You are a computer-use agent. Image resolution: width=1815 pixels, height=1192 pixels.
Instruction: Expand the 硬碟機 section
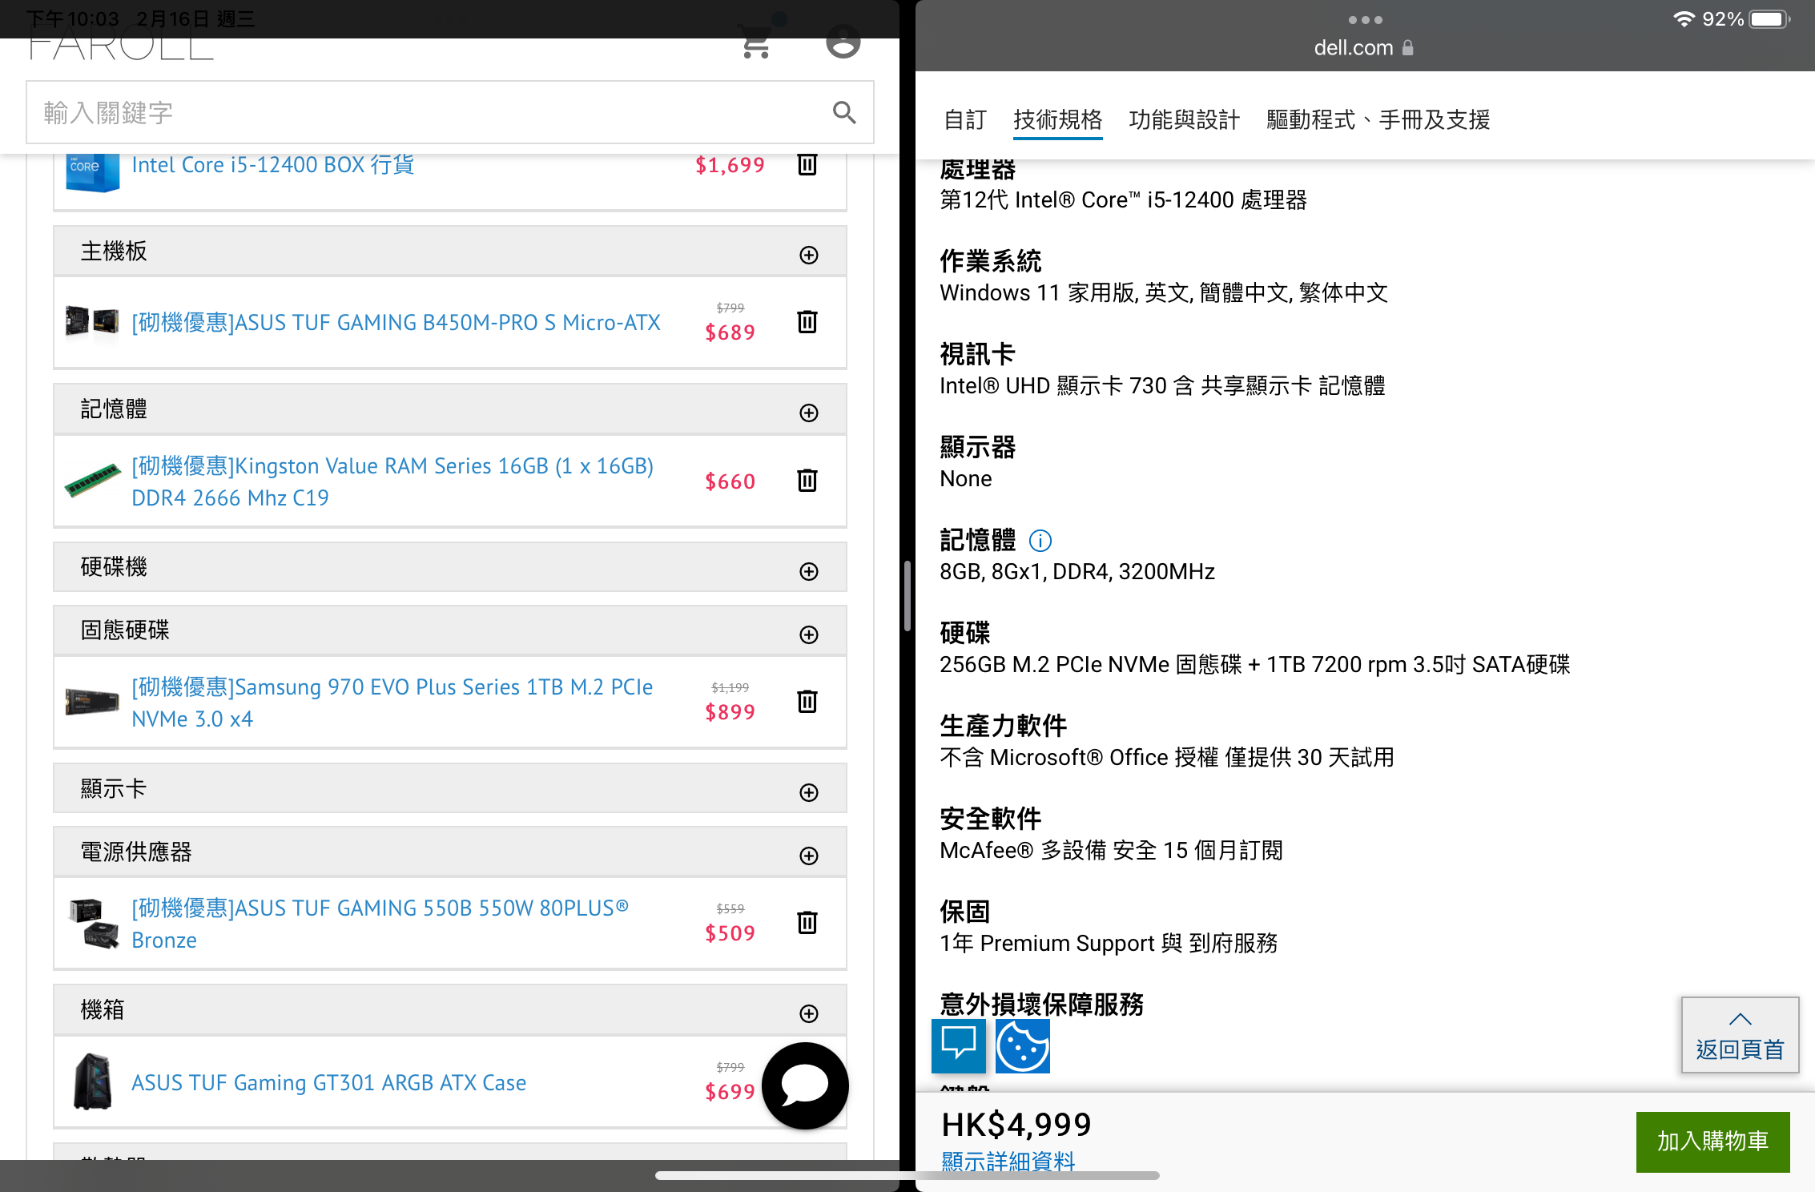click(809, 571)
